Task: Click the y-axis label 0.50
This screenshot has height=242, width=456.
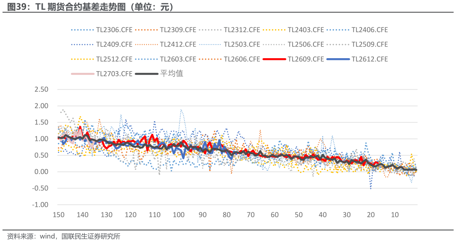Action: (41, 156)
